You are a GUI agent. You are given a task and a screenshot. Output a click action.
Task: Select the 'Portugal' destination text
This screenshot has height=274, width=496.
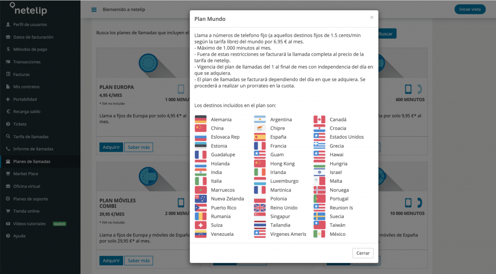click(339, 199)
